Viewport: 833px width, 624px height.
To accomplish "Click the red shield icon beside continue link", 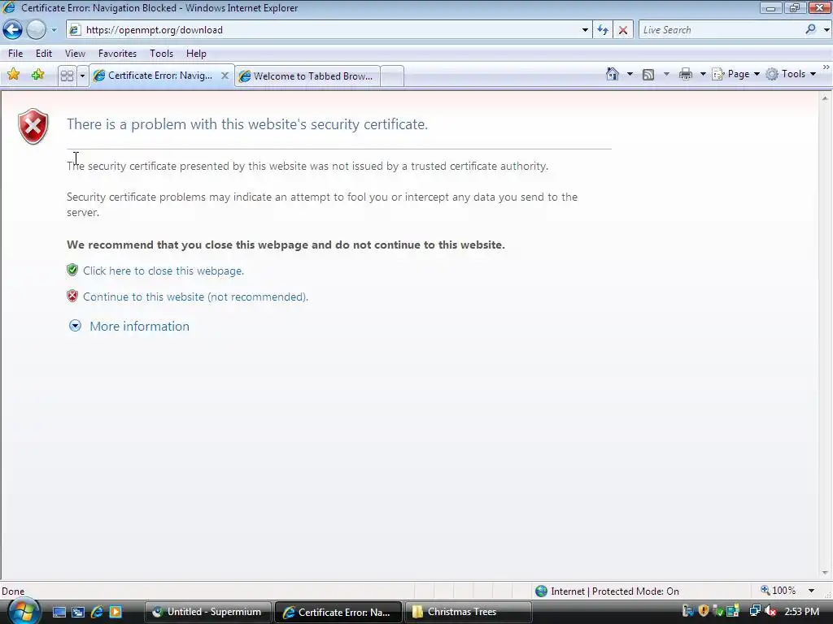I will pyautogui.click(x=72, y=296).
